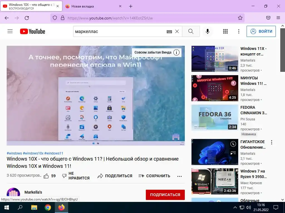Image resolution: width=285 pixels, height=213 pixels.
Task: Click the video player area
Action: click(x=96, y=95)
